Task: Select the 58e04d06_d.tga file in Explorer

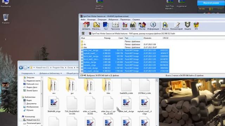Action: point(54,104)
